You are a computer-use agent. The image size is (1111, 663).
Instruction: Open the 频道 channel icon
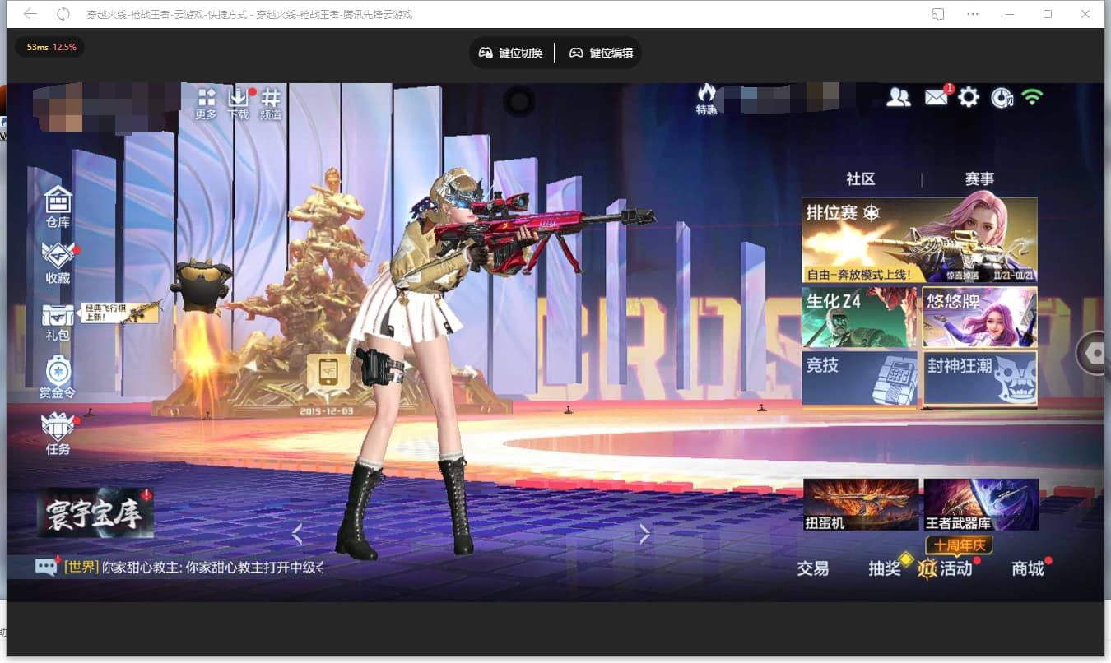(x=271, y=104)
